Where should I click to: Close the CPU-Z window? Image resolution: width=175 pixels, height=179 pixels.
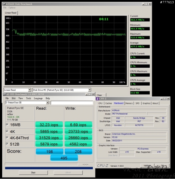pyautogui.click(x=168, y=99)
